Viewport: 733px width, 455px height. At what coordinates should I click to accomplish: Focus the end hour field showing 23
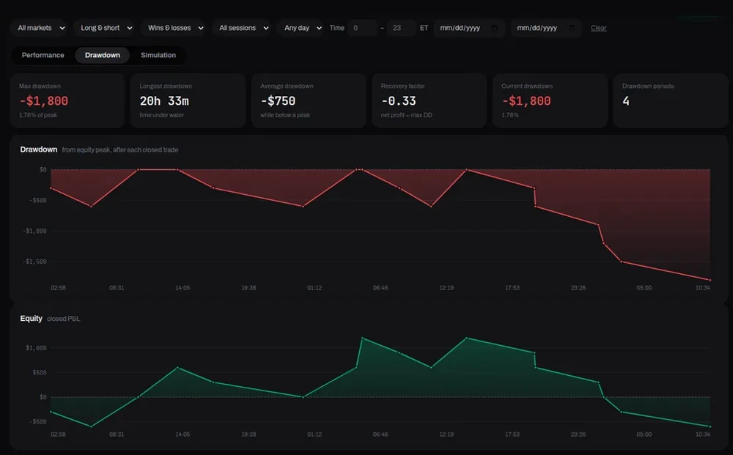[401, 28]
